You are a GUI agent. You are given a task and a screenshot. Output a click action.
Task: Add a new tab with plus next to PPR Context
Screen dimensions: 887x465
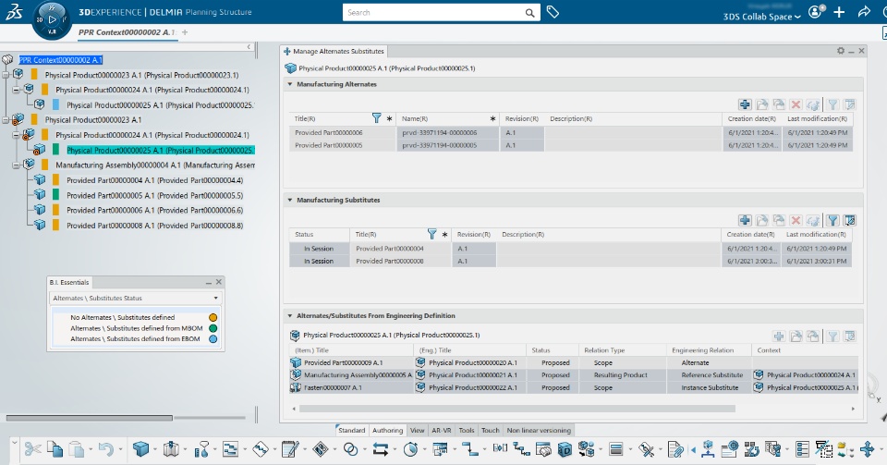(x=185, y=32)
